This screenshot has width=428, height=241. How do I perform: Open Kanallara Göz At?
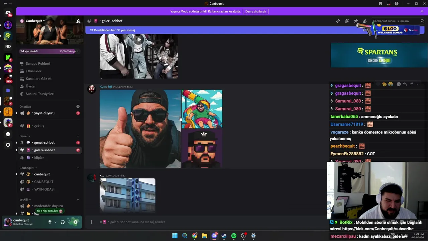38,79
